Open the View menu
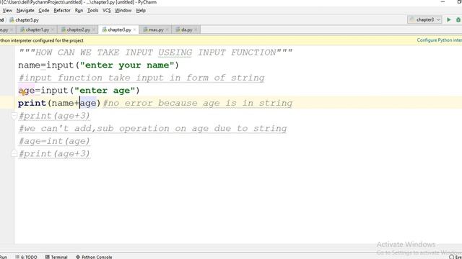 click(x=7, y=10)
